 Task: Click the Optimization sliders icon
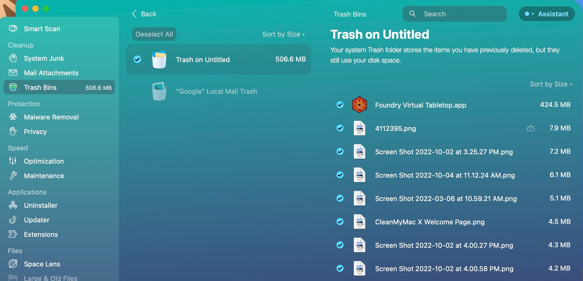(13, 161)
